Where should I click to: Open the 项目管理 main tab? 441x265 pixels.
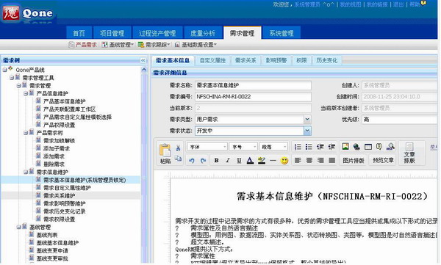click(x=112, y=33)
